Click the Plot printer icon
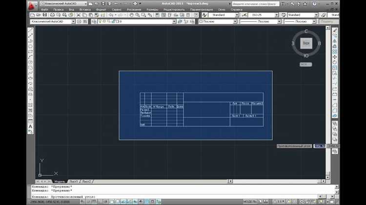This screenshot has height=205, width=366. 52,15
